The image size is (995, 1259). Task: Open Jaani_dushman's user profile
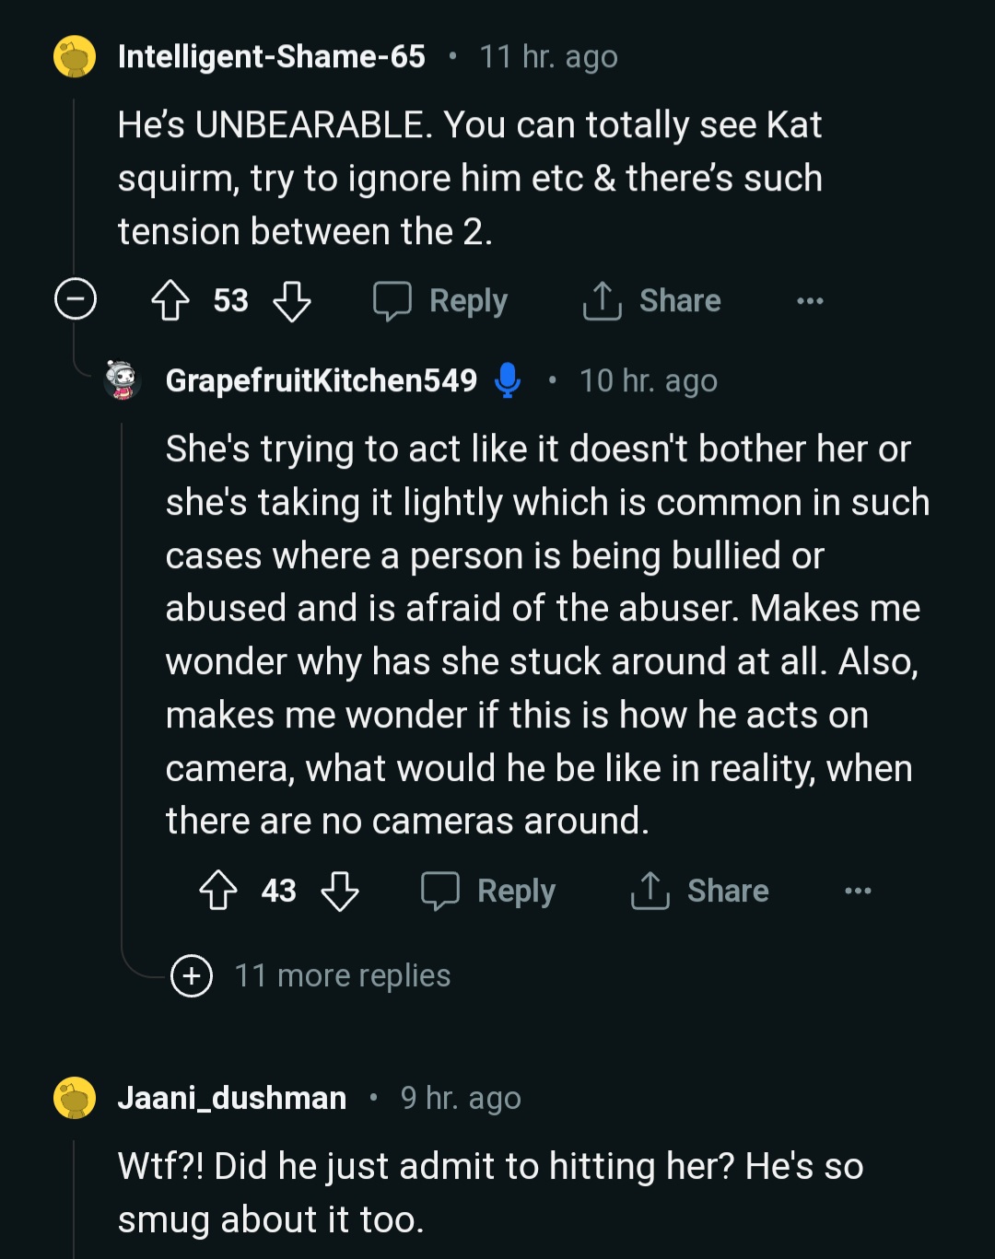[x=232, y=1098]
